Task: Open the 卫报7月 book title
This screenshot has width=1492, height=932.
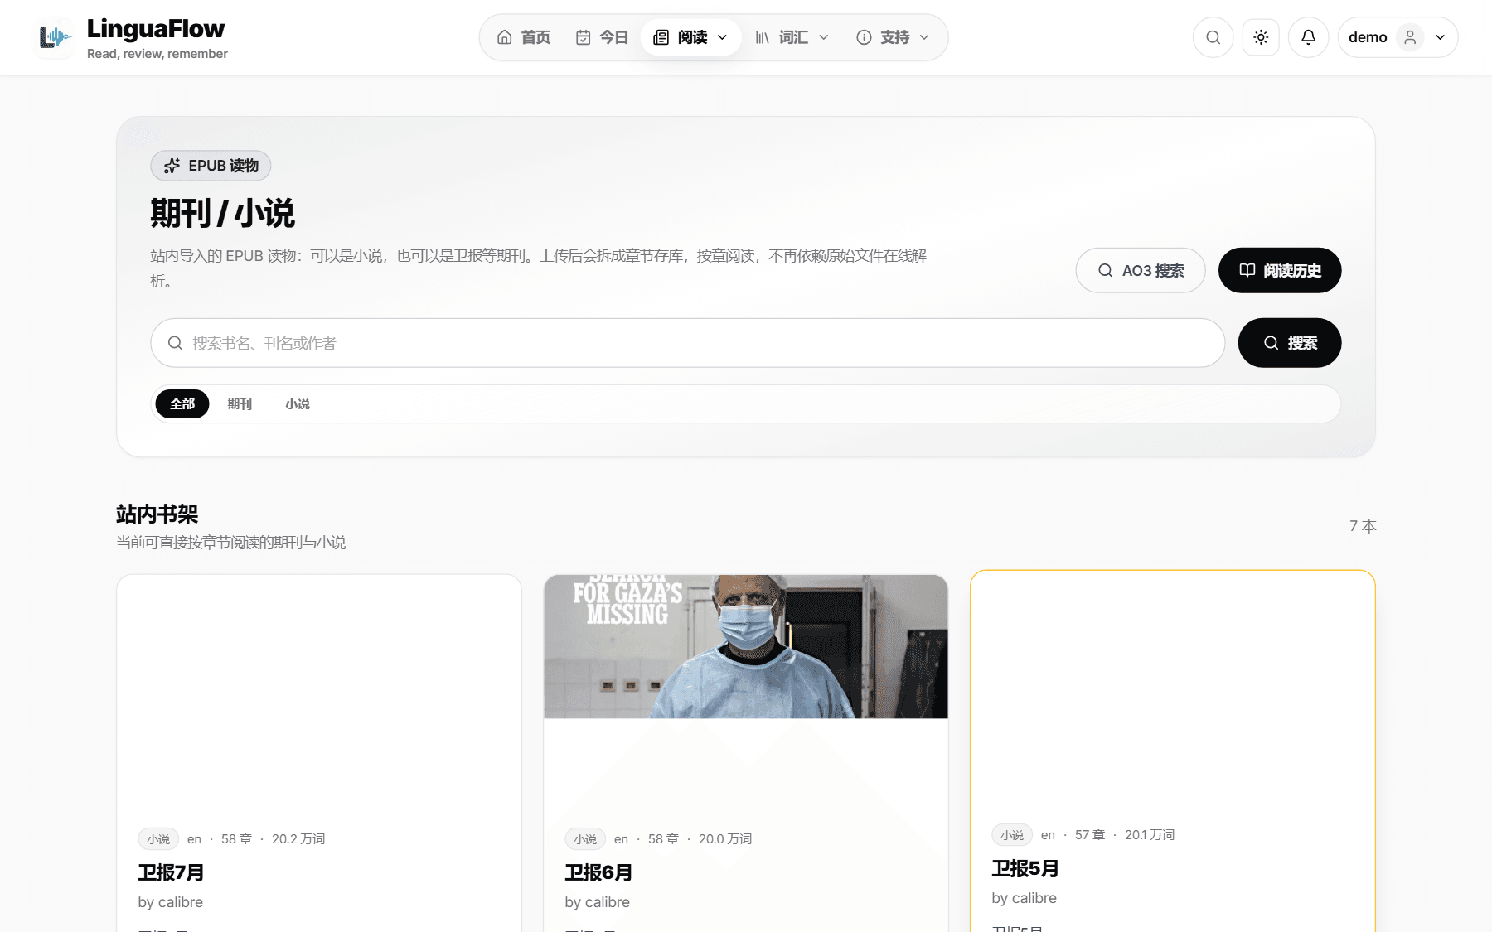Action: pos(171,872)
